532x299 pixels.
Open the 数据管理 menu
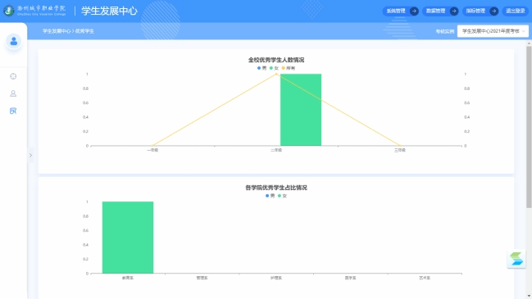pos(435,11)
